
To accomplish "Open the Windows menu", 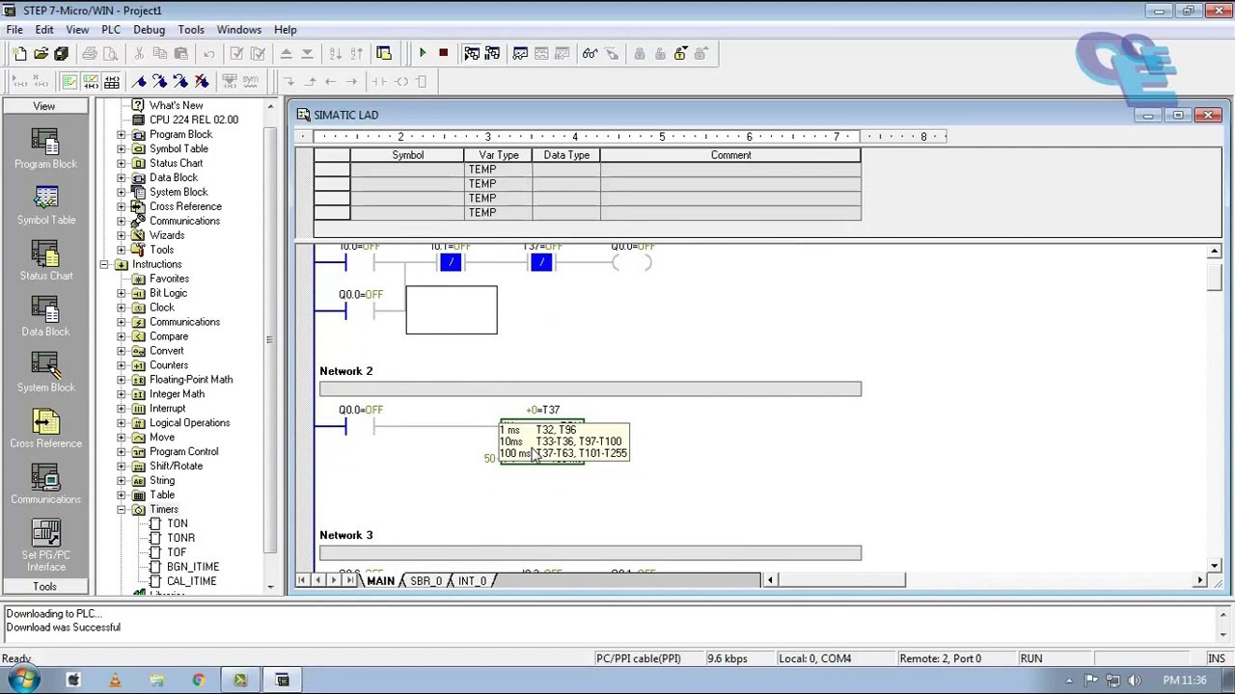I will (x=239, y=30).
